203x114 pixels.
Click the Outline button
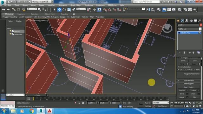[x=193, y=91]
